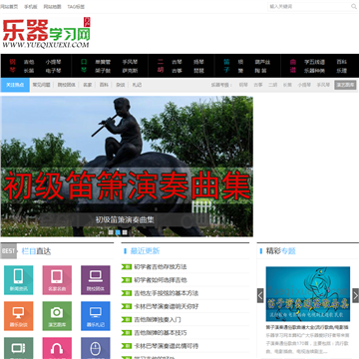Open article 吉他左手按弦的基本方法
This screenshot has width=359, height=359.
[x=167, y=293]
